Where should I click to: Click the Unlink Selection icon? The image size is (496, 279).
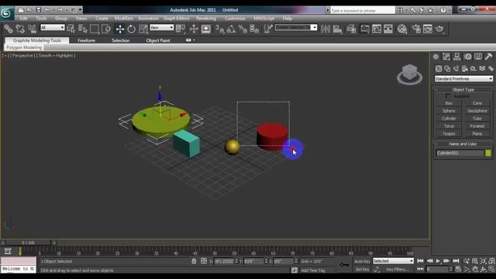20,29
